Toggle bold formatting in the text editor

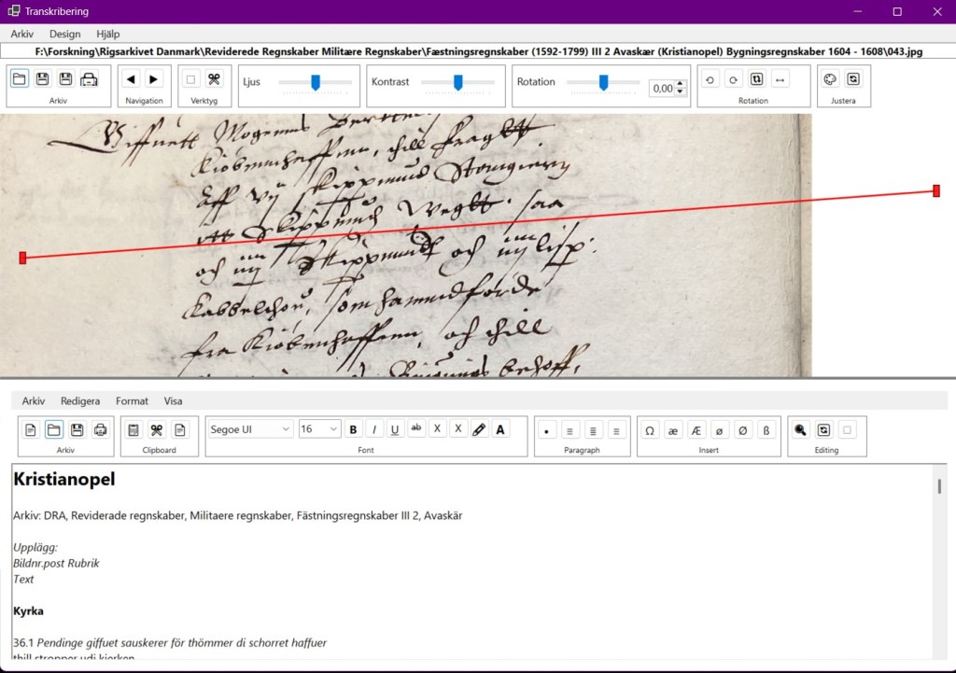point(354,429)
